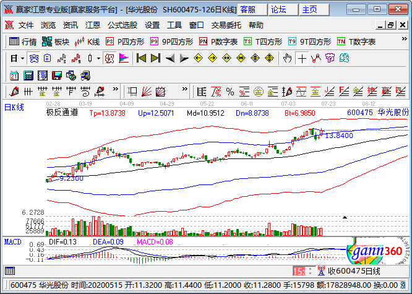Open the 行情 quotes view

pyautogui.click(x=23, y=41)
